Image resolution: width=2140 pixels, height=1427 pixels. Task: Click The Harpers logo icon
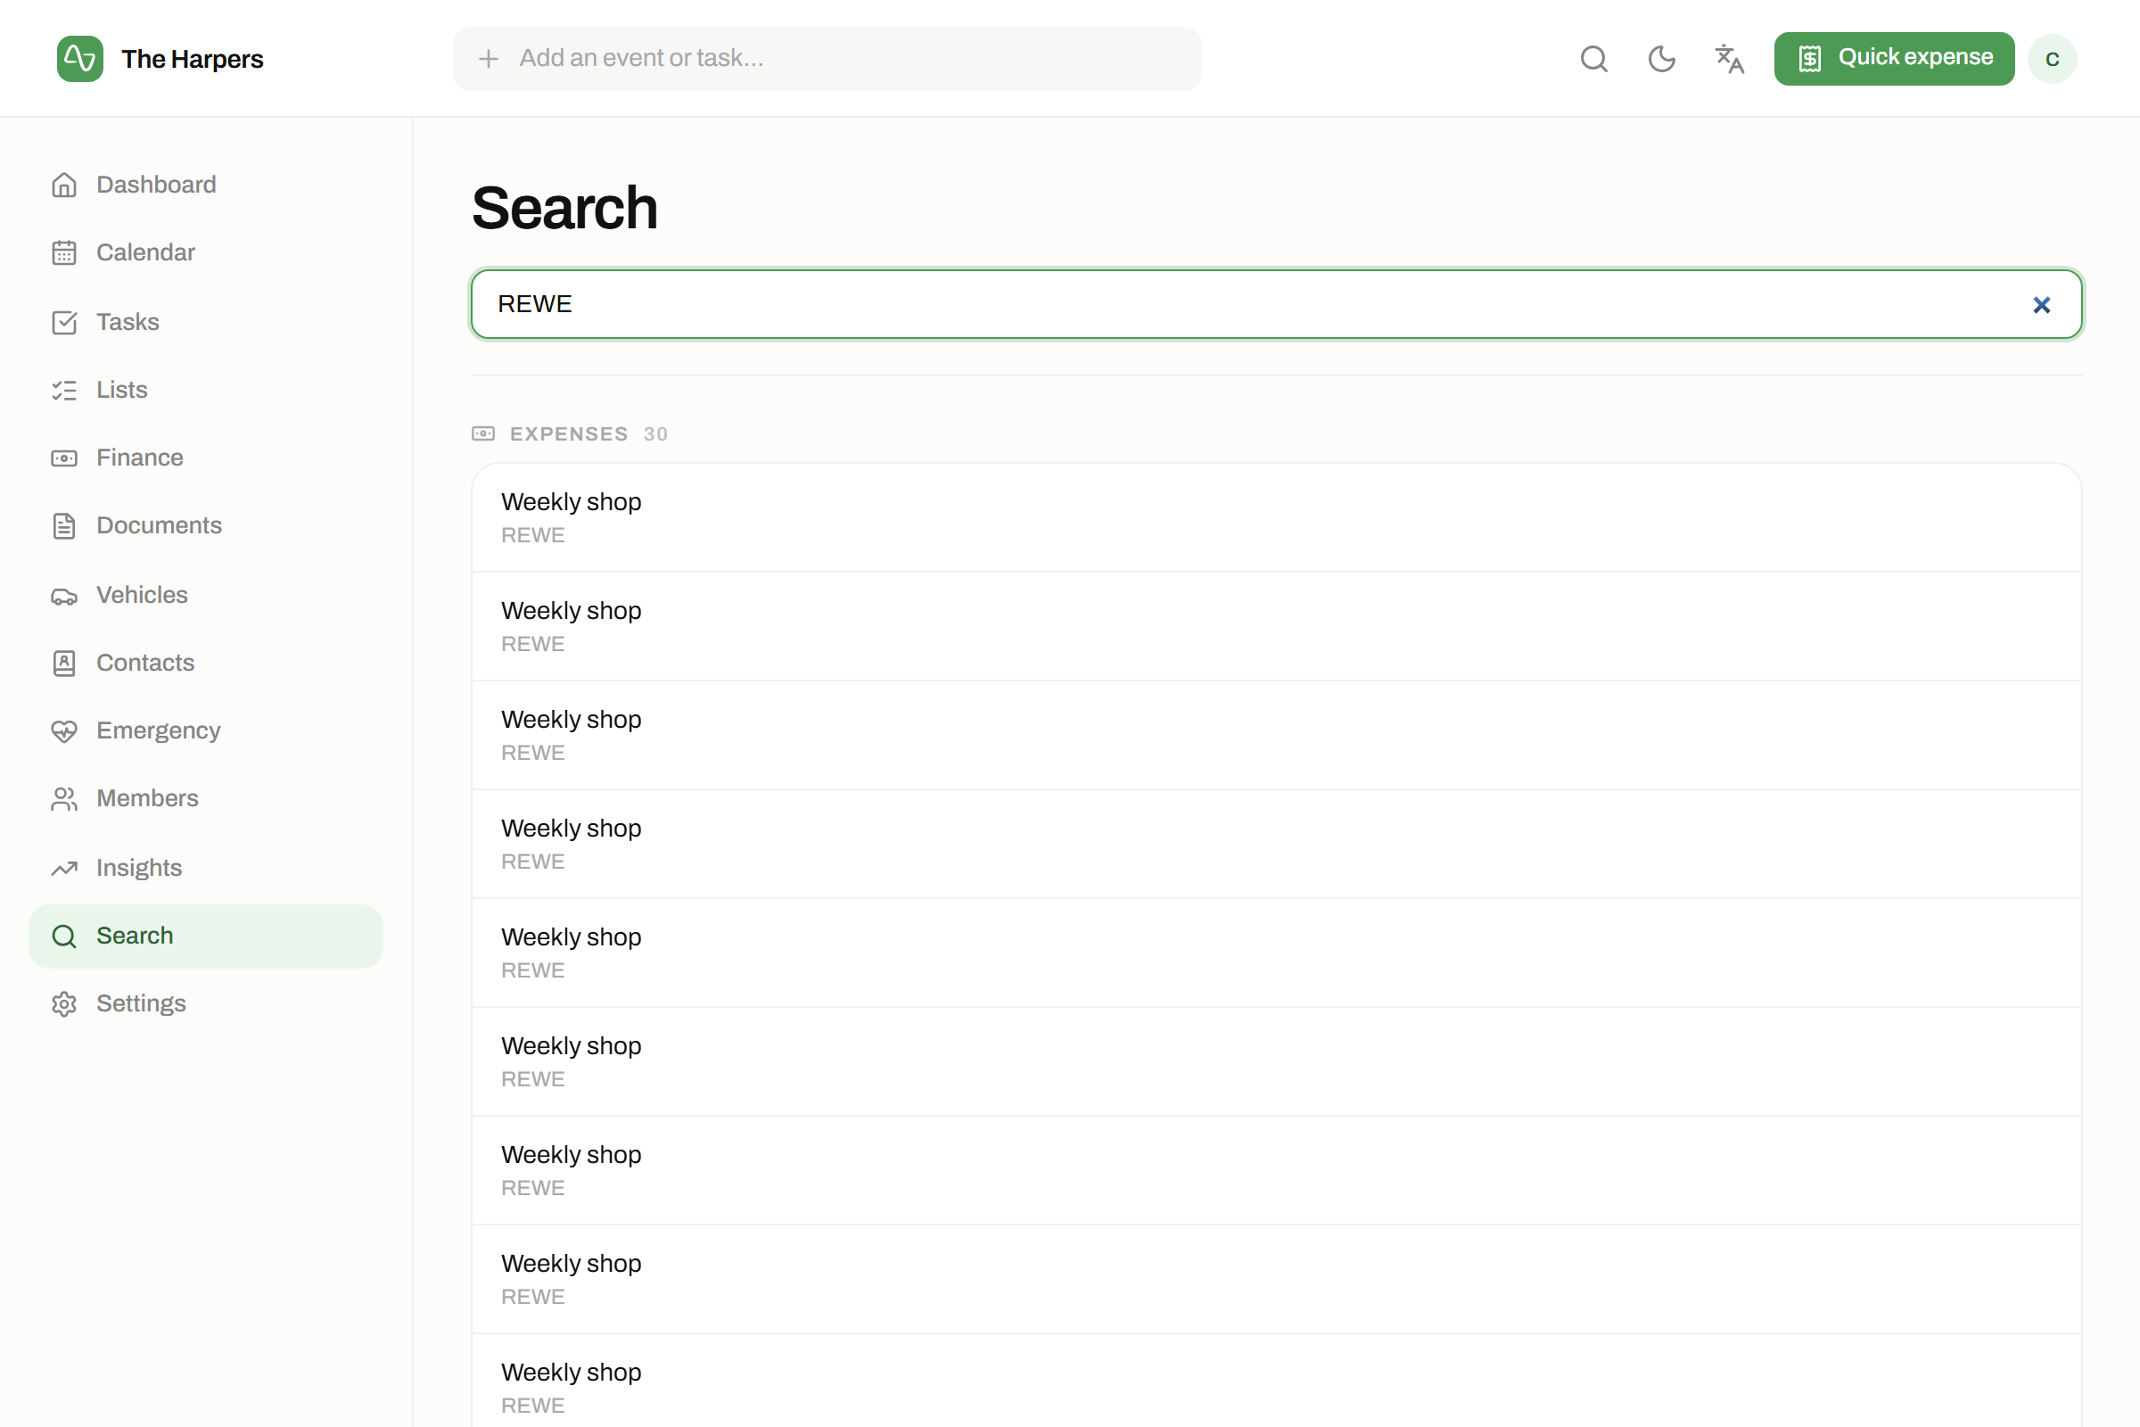80,59
